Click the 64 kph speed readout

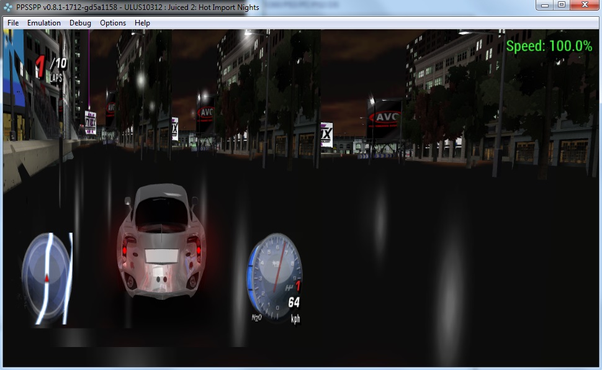click(x=294, y=310)
